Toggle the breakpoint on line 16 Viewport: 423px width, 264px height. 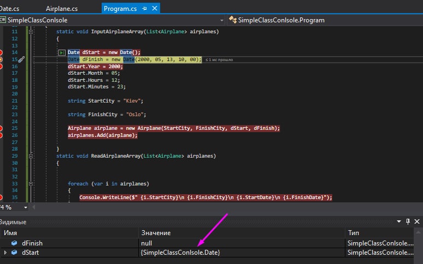(1, 67)
